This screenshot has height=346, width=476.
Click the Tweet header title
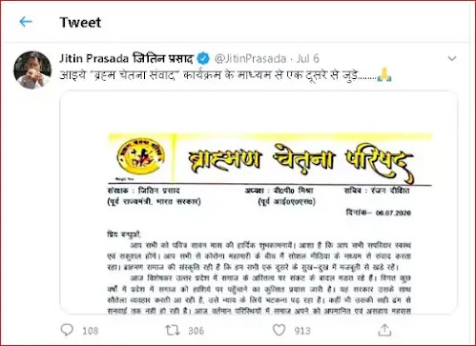click(x=80, y=22)
